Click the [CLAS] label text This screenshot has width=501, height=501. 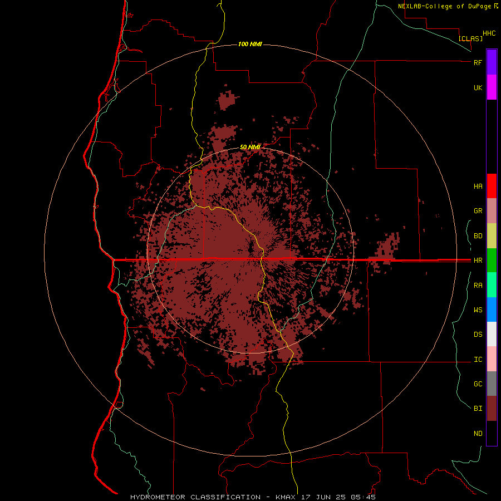(x=470, y=38)
